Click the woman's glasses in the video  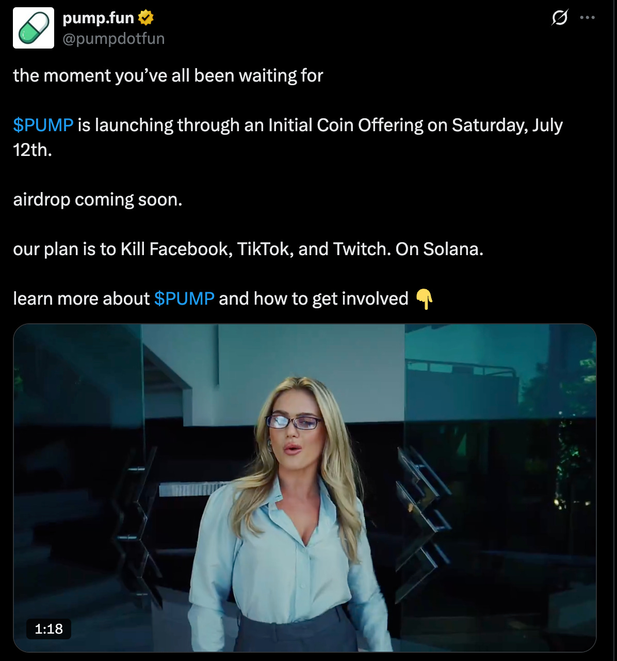tap(294, 422)
